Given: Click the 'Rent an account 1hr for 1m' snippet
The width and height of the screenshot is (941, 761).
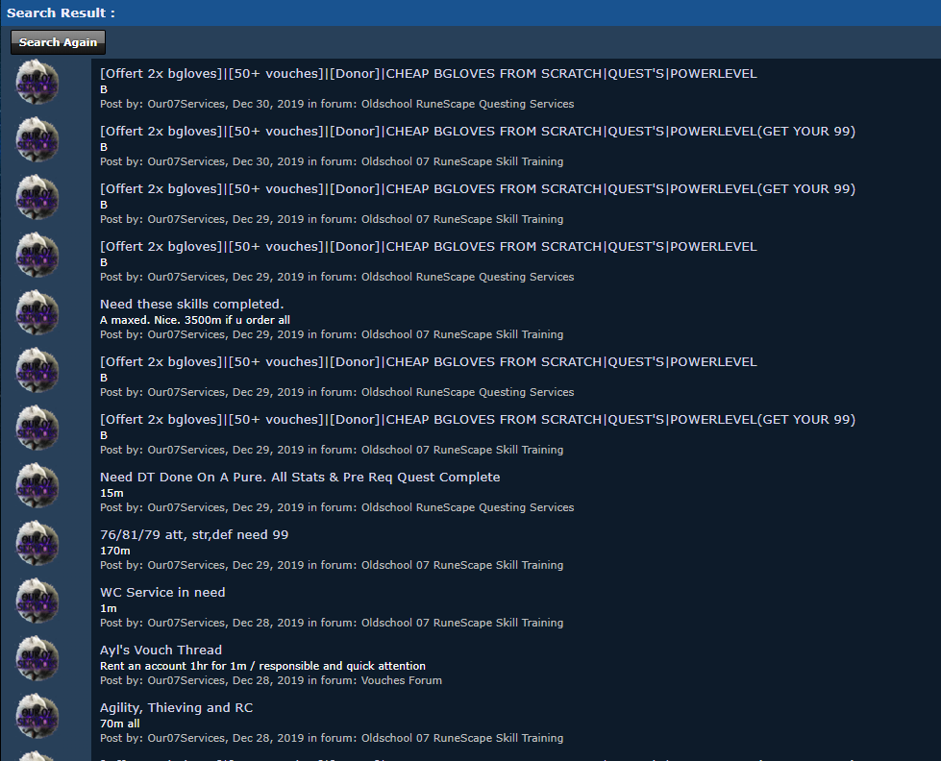Looking at the screenshot, I should [x=262, y=666].
